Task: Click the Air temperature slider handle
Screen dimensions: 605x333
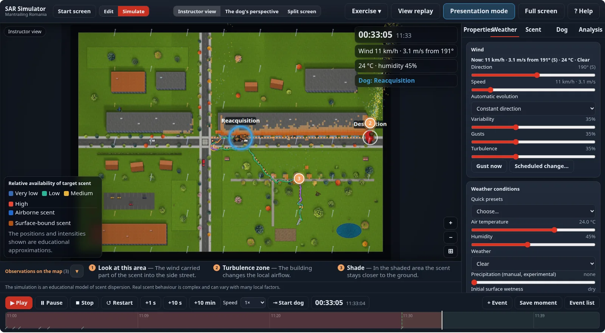Action: click(x=554, y=230)
